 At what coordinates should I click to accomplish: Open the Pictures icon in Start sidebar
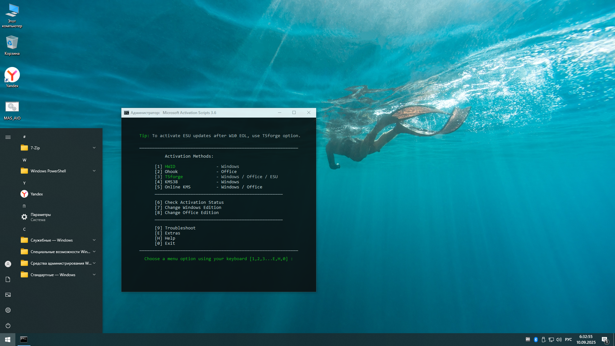(x=8, y=295)
